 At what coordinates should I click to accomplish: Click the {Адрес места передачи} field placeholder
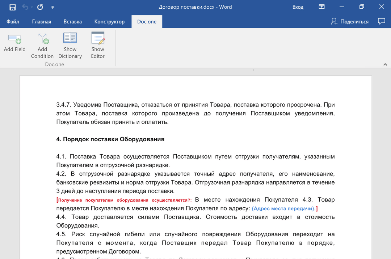283,209
